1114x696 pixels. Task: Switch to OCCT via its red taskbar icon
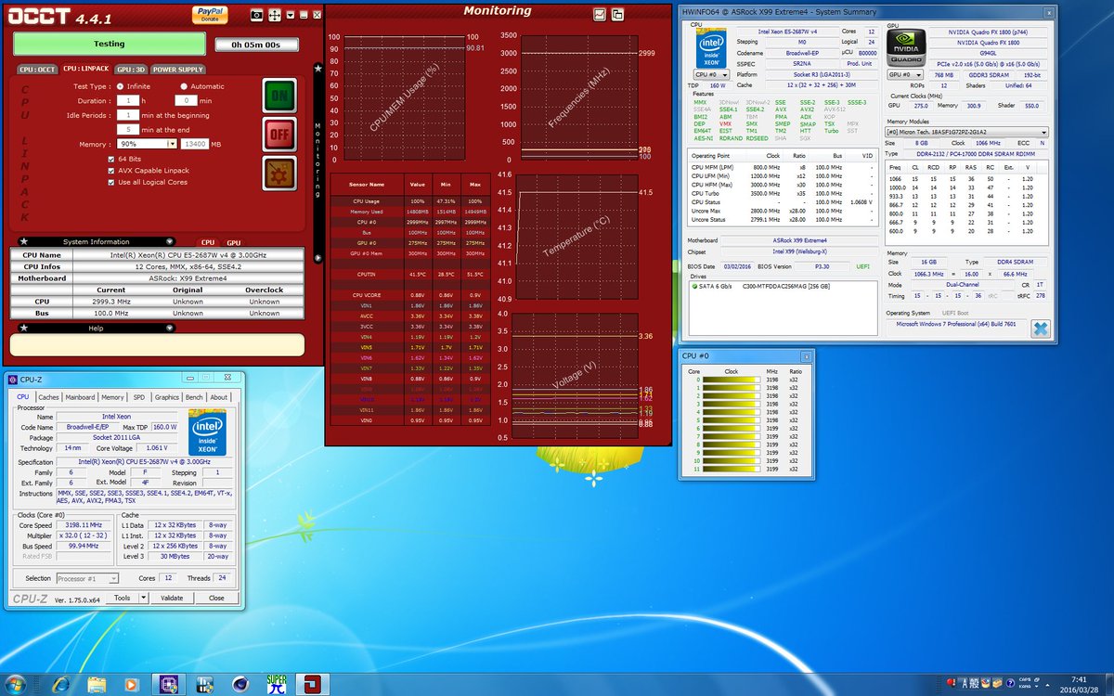tap(313, 685)
